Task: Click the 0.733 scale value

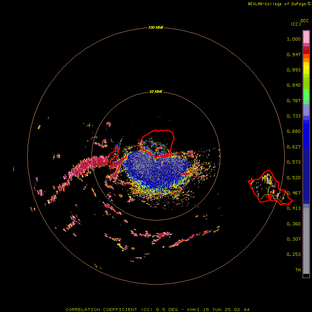Action: click(x=294, y=116)
